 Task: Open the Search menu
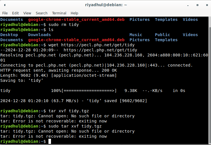click(42, 13)
